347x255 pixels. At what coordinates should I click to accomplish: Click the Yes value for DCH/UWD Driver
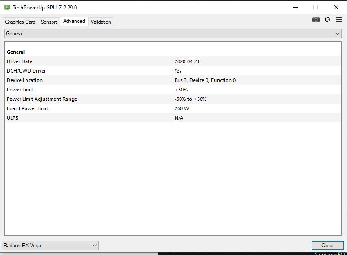pyautogui.click(x=178, y=71)
